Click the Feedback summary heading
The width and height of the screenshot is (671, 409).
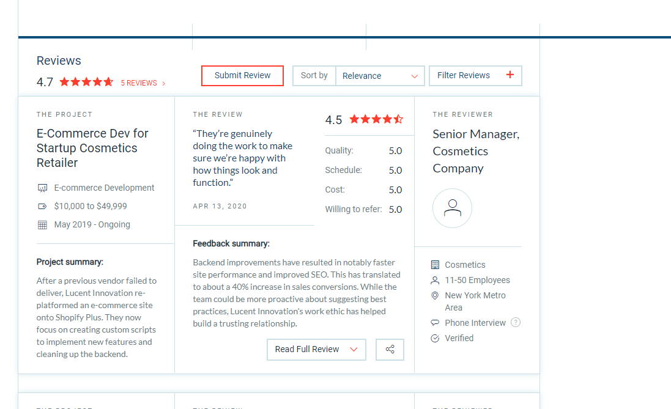[x=231, y=244]
